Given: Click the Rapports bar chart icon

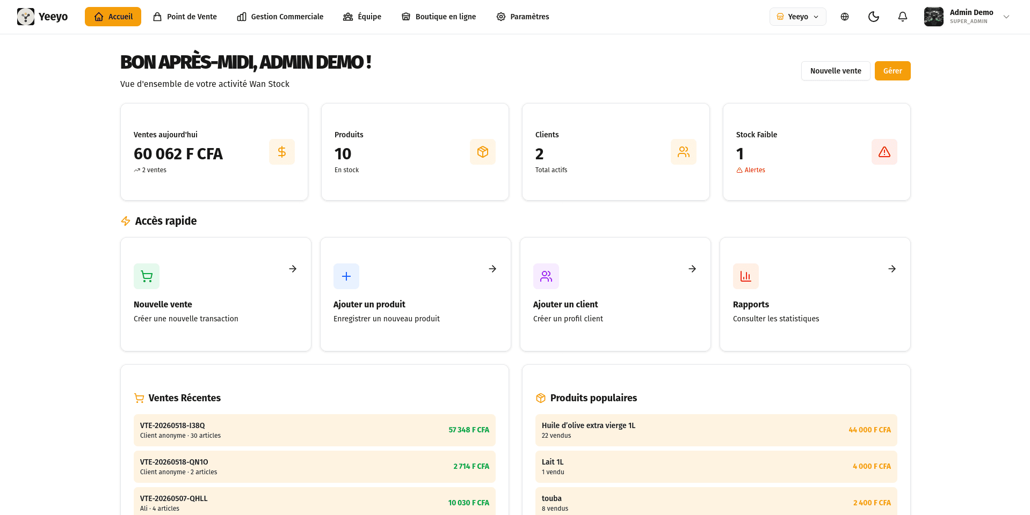Looking at the screenshot, I should (x=746, y=276).
